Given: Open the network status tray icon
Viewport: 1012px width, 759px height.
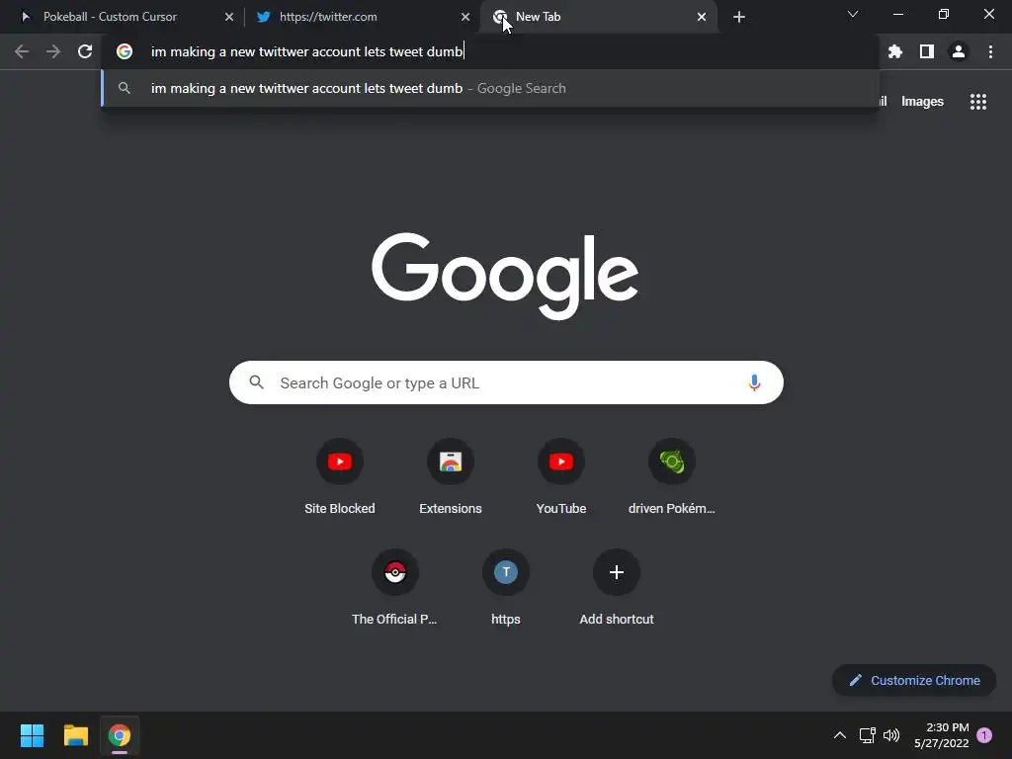Looking at the screenshot, I should pyautogui.click(x=867, y=735).
